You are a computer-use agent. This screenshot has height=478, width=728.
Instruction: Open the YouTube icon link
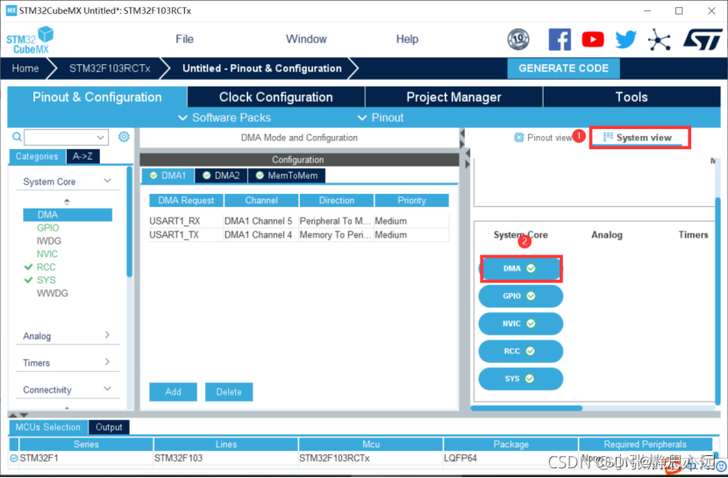(593, 39)
